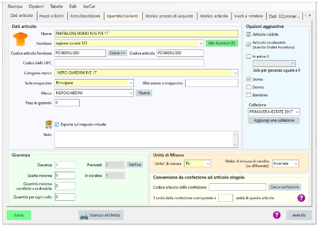Screen dimensions: 318x226
Task: Open the Unita' di misura dropdown
Action: click(208, 164)
